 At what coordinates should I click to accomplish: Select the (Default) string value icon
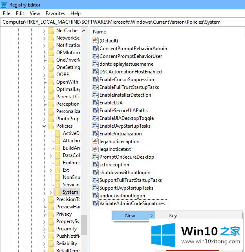[95, 40]
